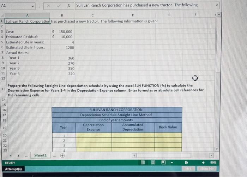
Task: Select Year 1 hours value 360
Action: pyautogui.click(x=62, y=58)
